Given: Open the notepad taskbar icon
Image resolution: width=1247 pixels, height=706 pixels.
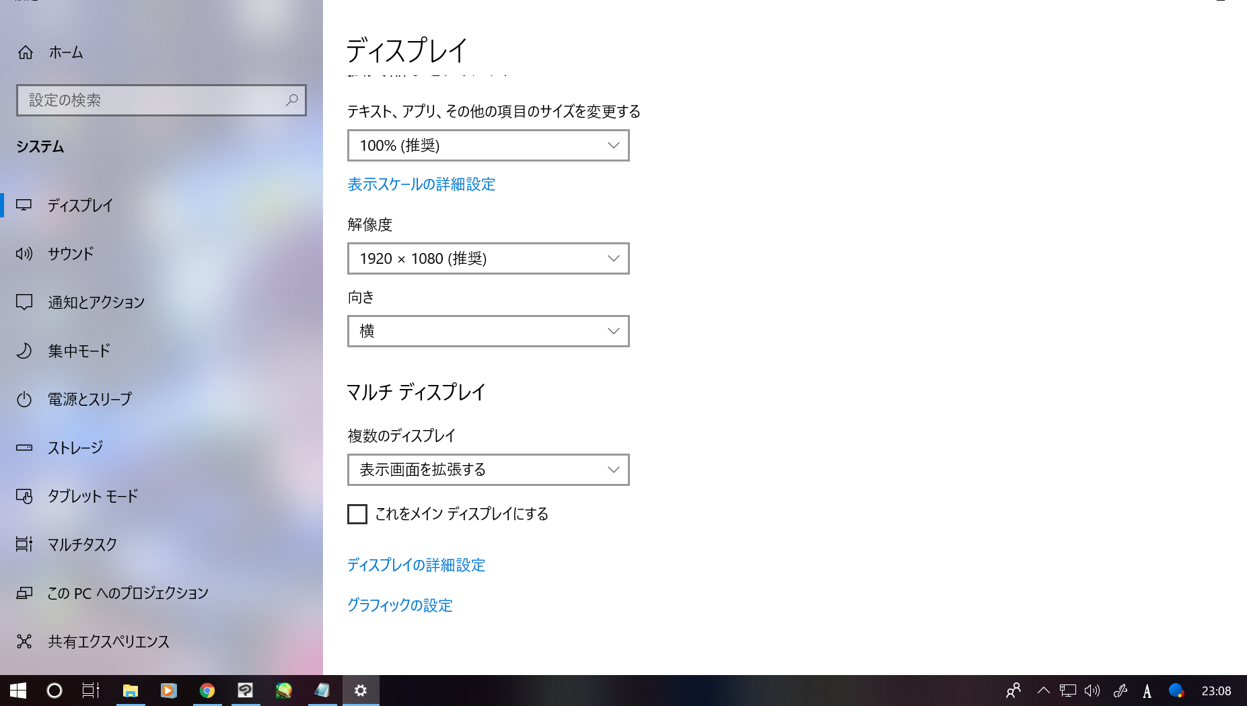Looking at the screenshot, I should click(322, 691).
